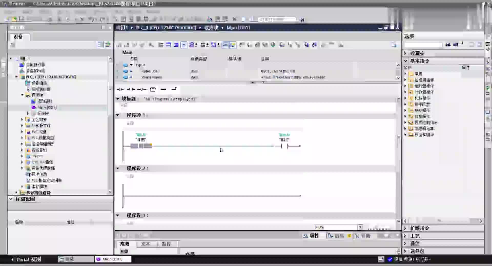Click the insert network icon in editor toolbar
This screenshot has width=492, height=266.
point(119,45)
